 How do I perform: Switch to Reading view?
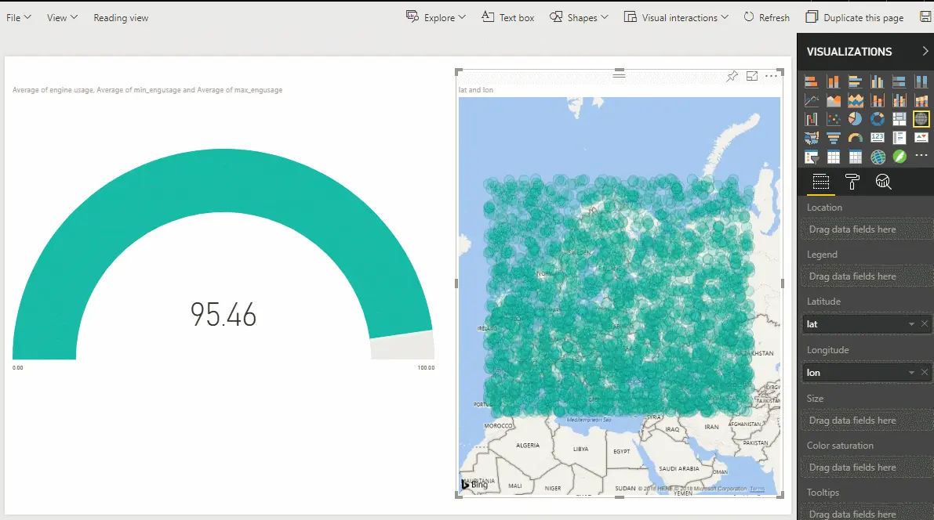121,18
